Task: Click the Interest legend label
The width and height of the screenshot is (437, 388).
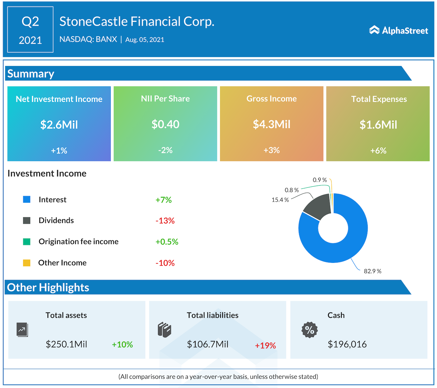Action: coord(53,200)
